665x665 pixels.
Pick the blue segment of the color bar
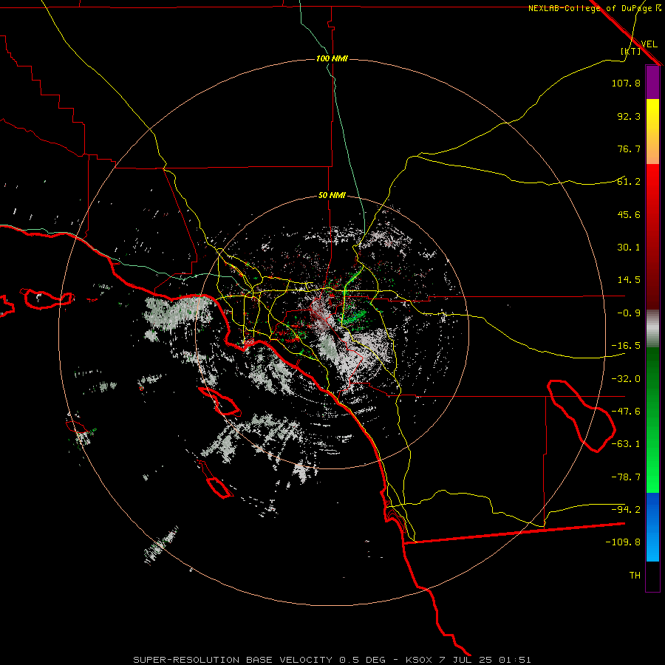click(652, 527)
